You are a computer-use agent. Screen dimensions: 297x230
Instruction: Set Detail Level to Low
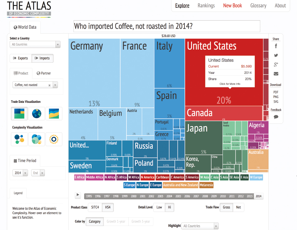coord(159,207)
